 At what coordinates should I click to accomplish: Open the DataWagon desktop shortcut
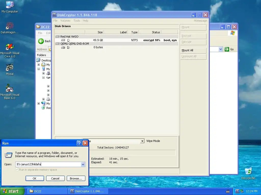coord(10,28)
